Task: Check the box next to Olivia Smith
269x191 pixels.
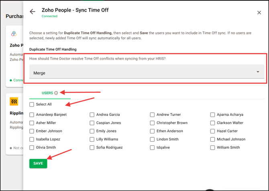Action: coord(32,148)
